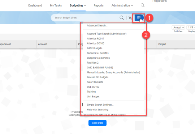Select the Athletics RQ017 saved search

[x=95, y=38]
